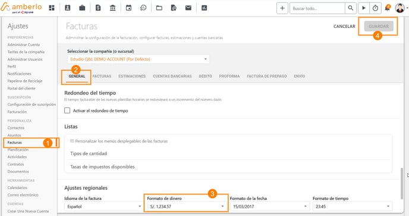Open Administrar Cuenta in sidebar

(x=23, y=45)
